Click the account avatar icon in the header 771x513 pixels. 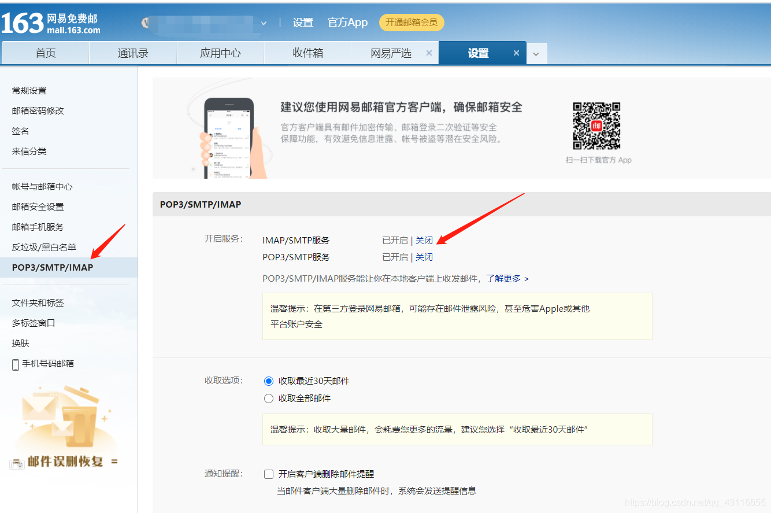pos(145,23)
